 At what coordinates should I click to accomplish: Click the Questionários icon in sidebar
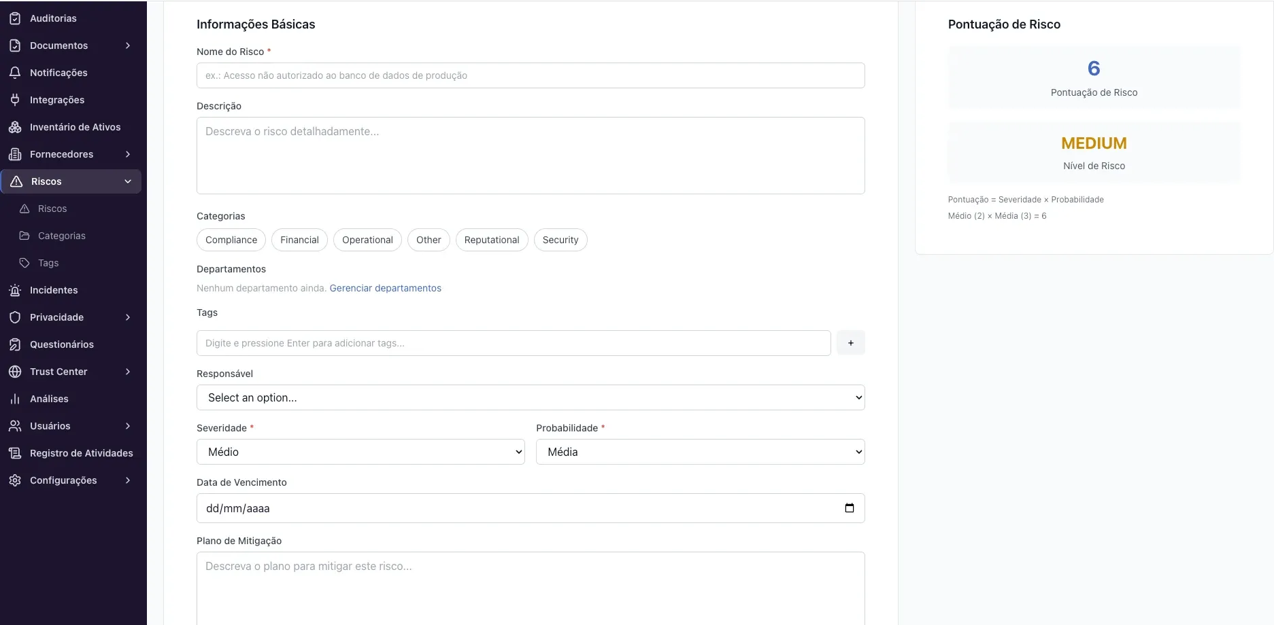click(x=15, y=344)
